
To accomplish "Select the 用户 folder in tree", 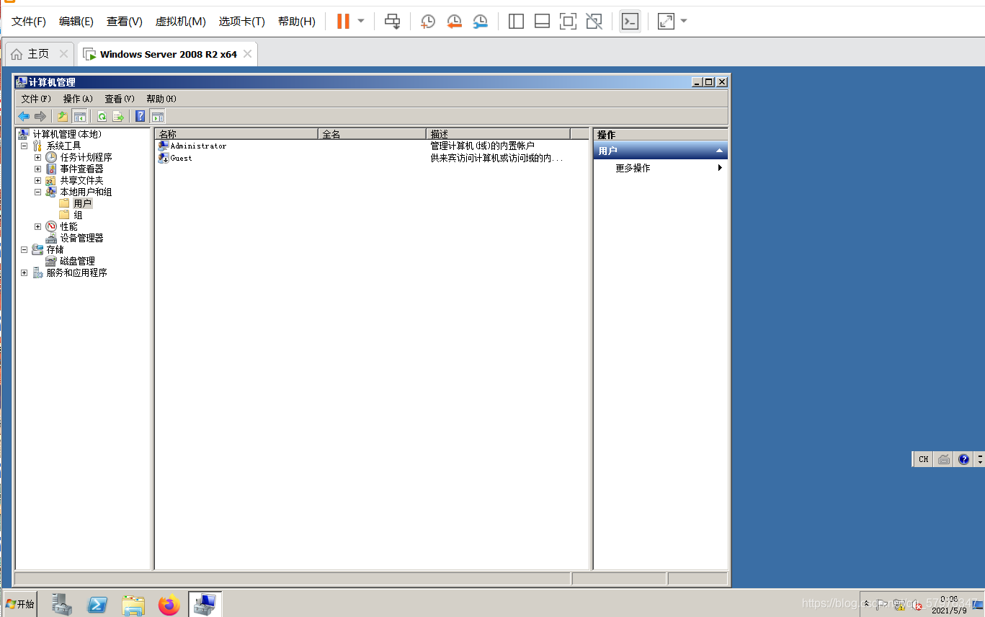I will [82, 203].
